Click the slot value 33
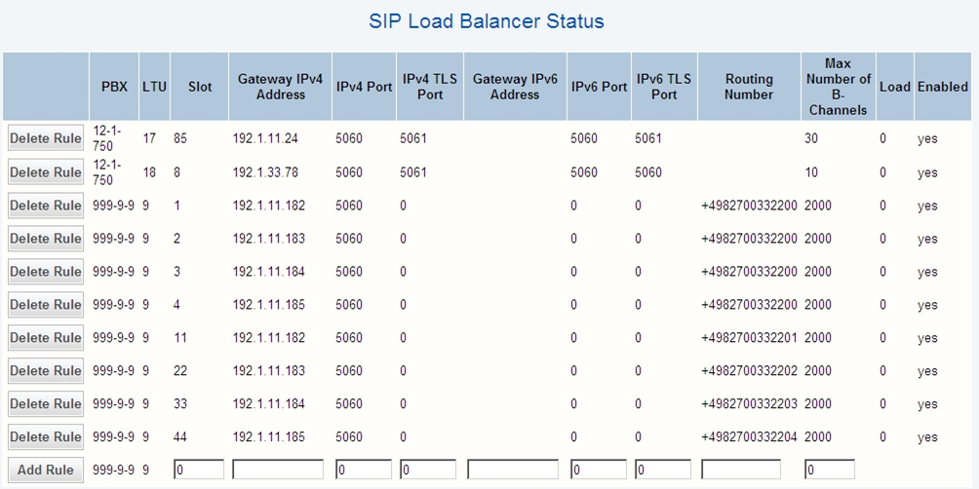Image resolution: width=979 pixels, height=489 pixels. click(x=180, y=404)
